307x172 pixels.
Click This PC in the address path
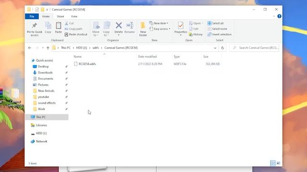pyautogui.click(x=66, y=48)
